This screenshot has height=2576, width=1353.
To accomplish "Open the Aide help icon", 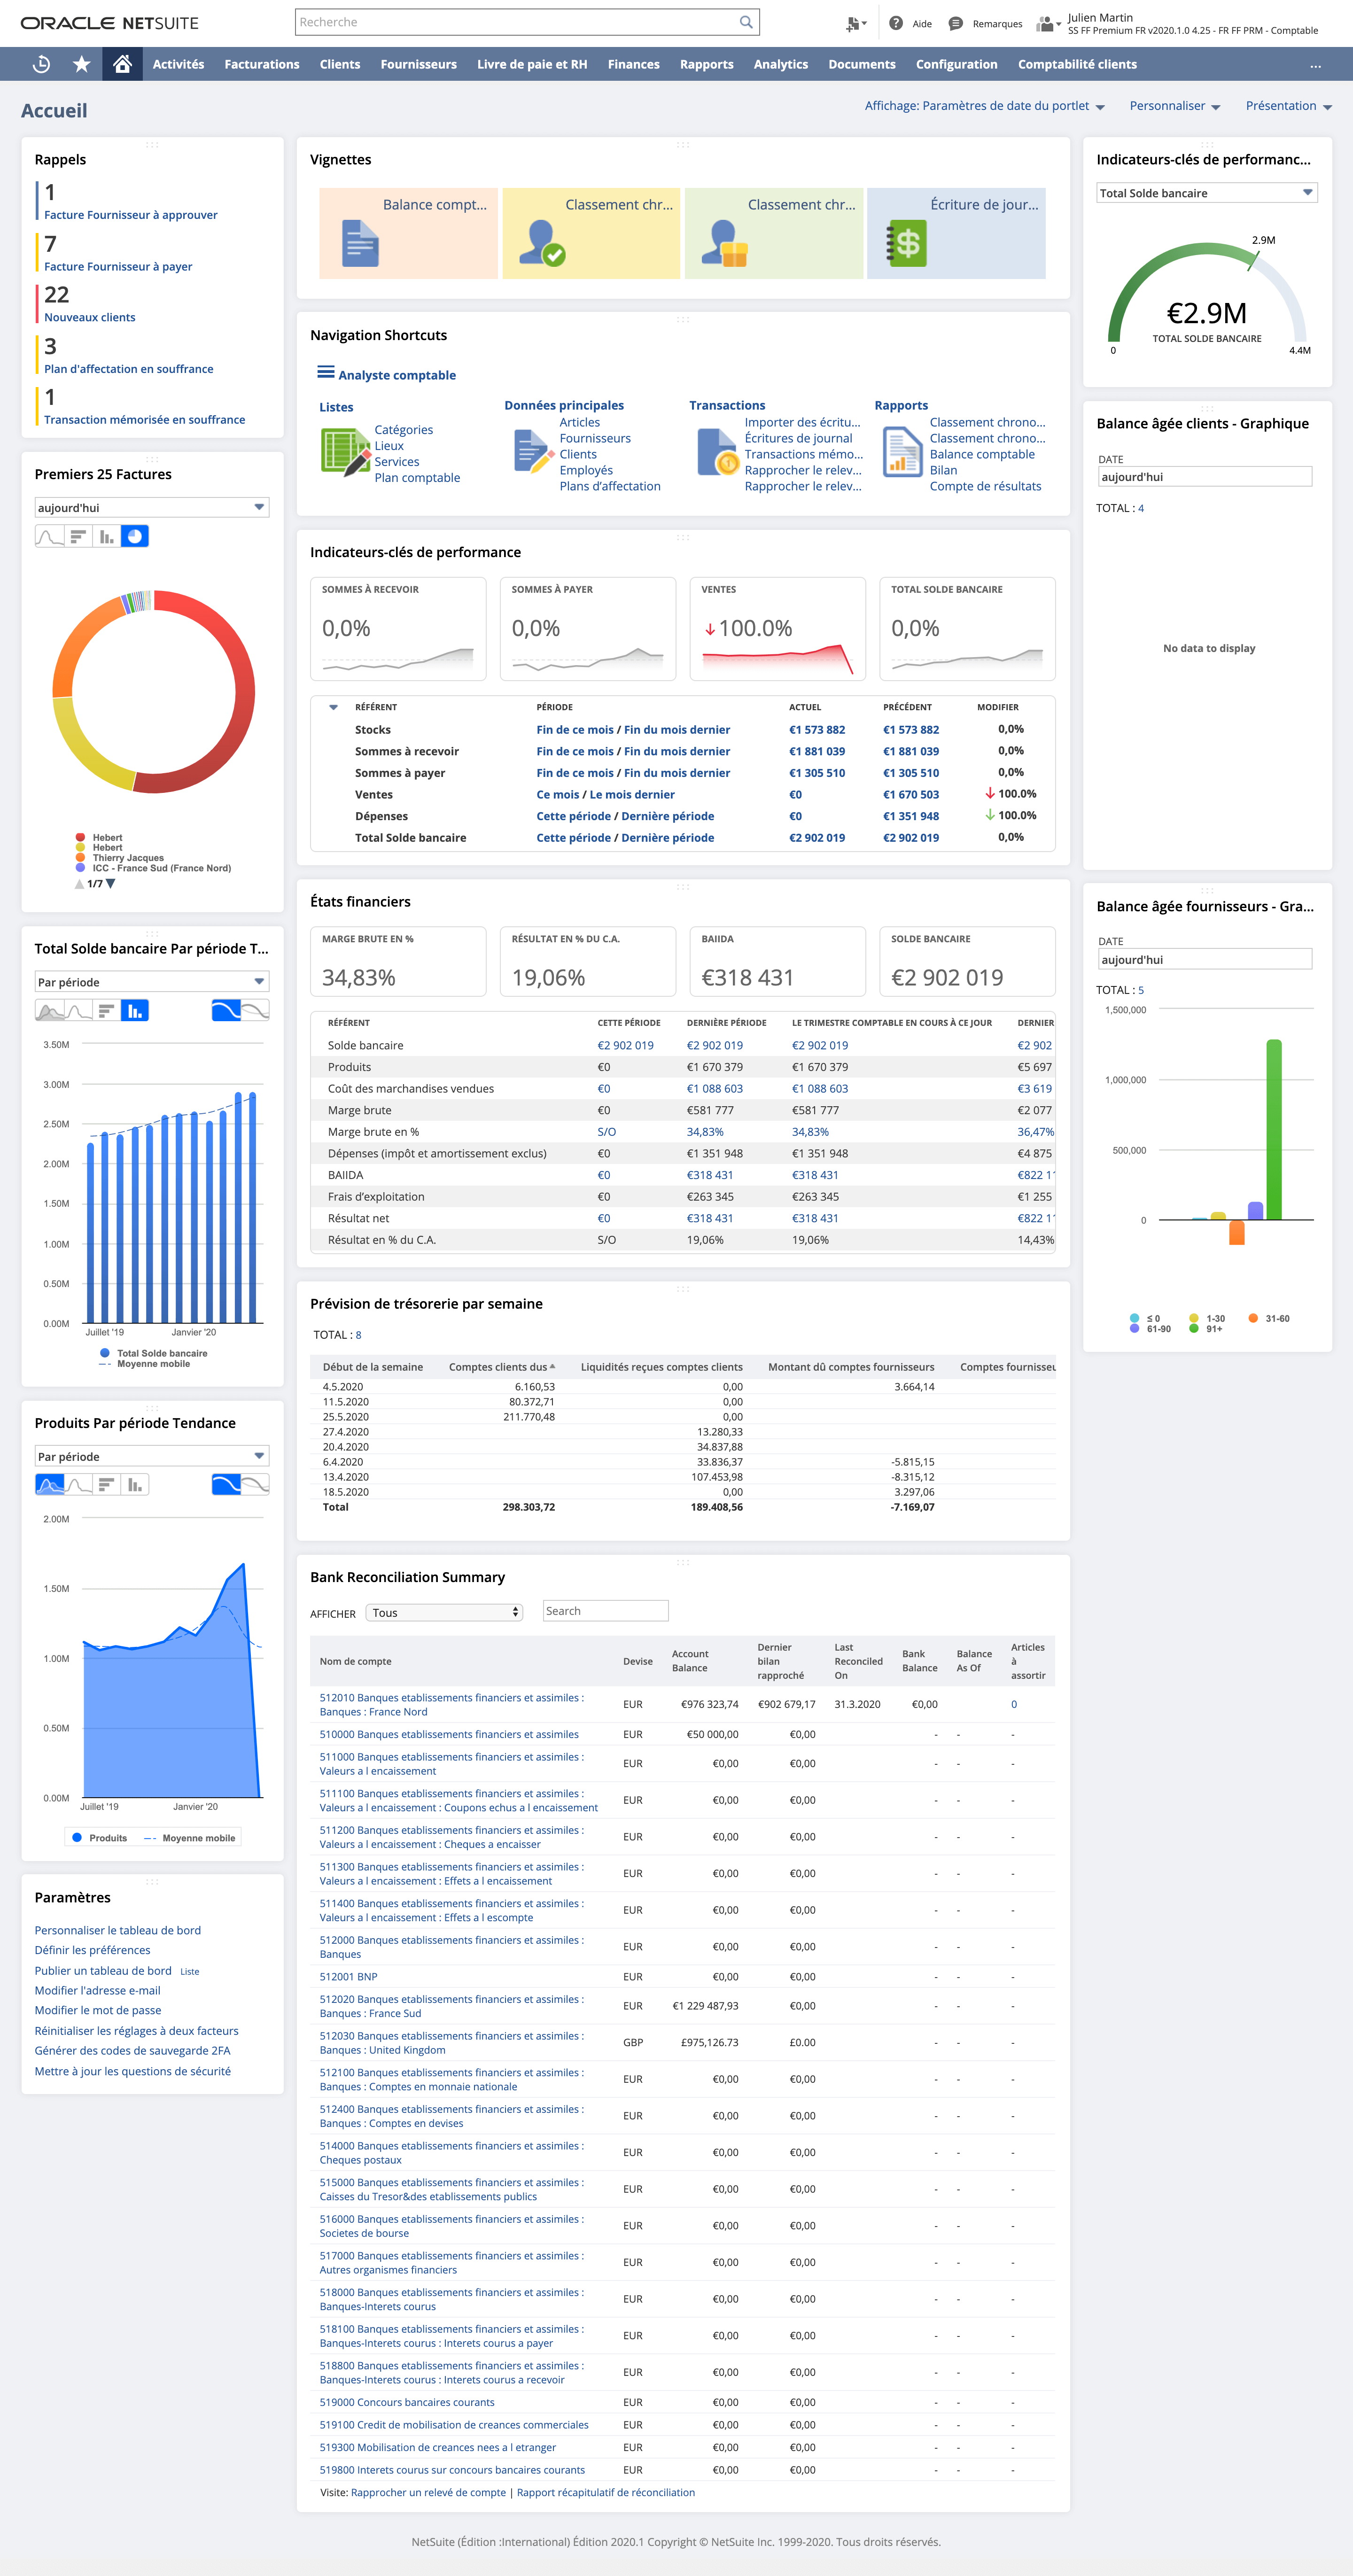I will click(x=896, y=23).
